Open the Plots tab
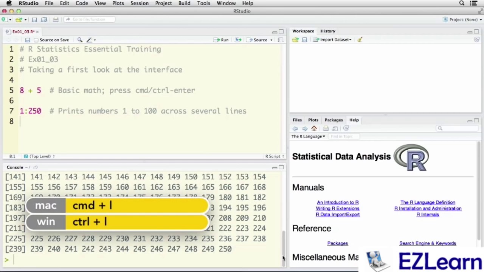The width and height of the screenshot is (484, 272). tap(313, 120)
